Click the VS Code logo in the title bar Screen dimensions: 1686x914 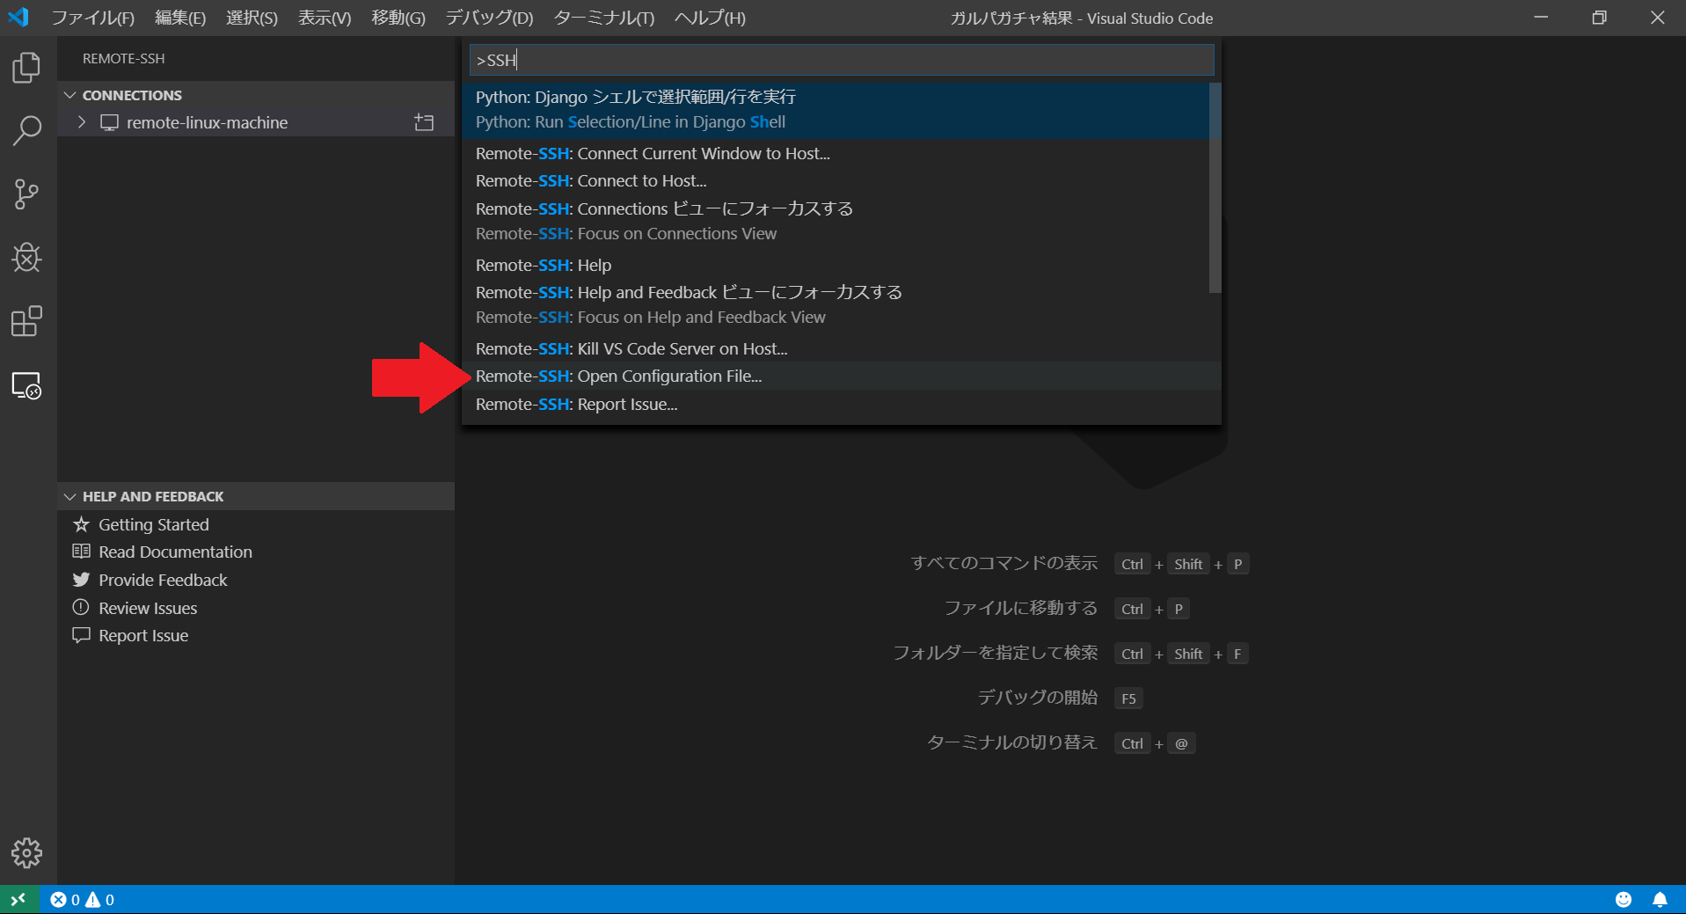click(x=18, y=18)
